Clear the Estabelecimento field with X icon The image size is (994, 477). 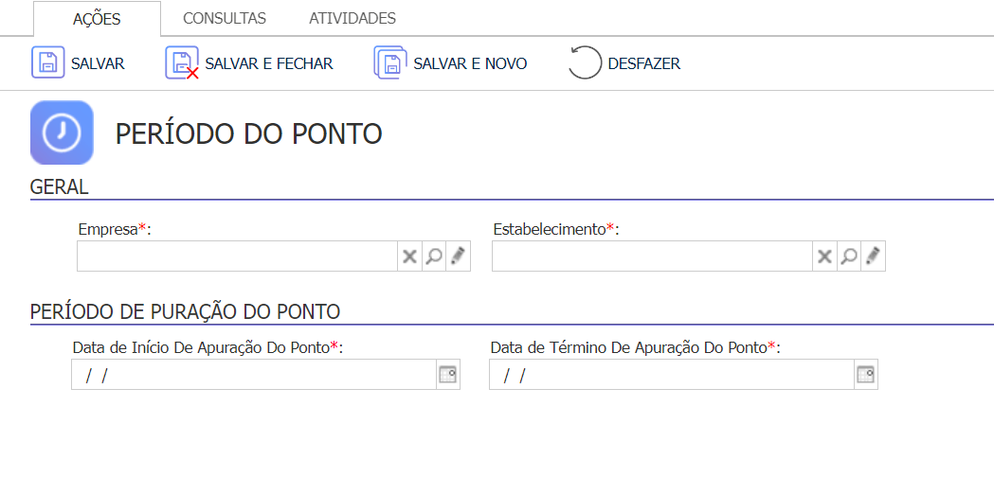tap(824, 256)
